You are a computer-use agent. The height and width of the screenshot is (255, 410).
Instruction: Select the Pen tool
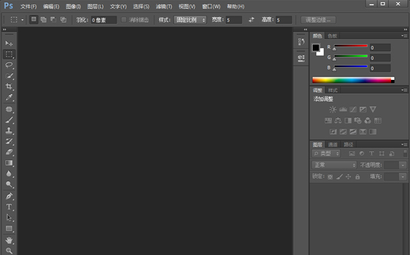click(9, 196)
